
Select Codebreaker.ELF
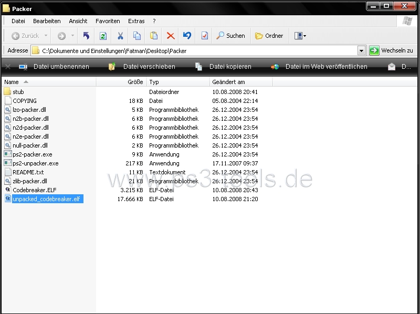tap(35, 190)
